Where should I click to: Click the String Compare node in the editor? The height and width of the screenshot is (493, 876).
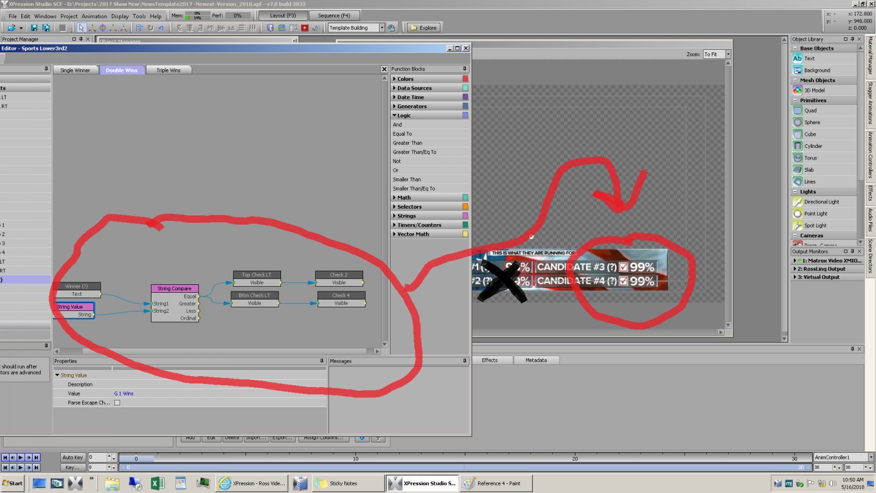point(175,303)
